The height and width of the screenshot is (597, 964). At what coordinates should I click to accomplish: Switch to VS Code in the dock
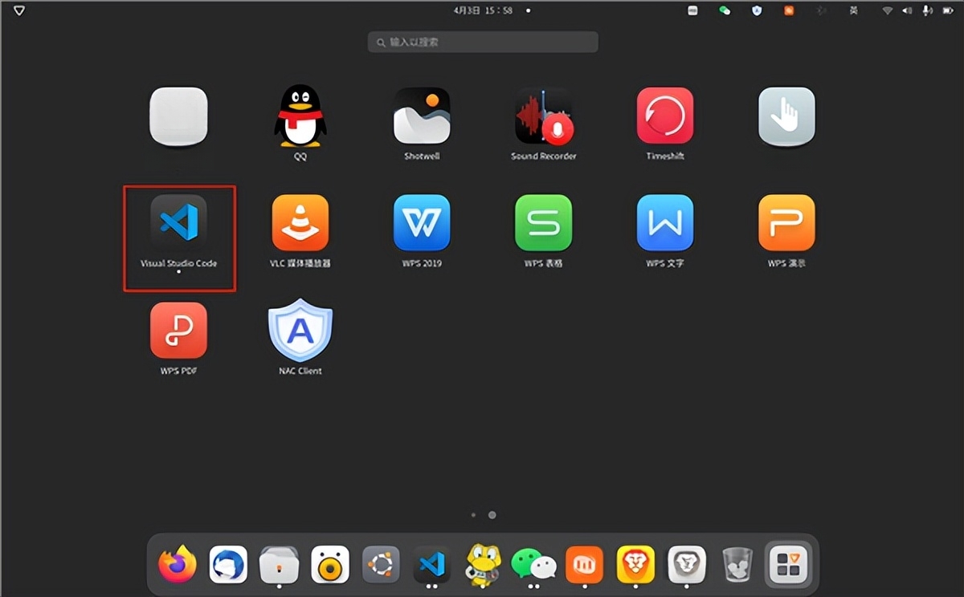(432, 565)
